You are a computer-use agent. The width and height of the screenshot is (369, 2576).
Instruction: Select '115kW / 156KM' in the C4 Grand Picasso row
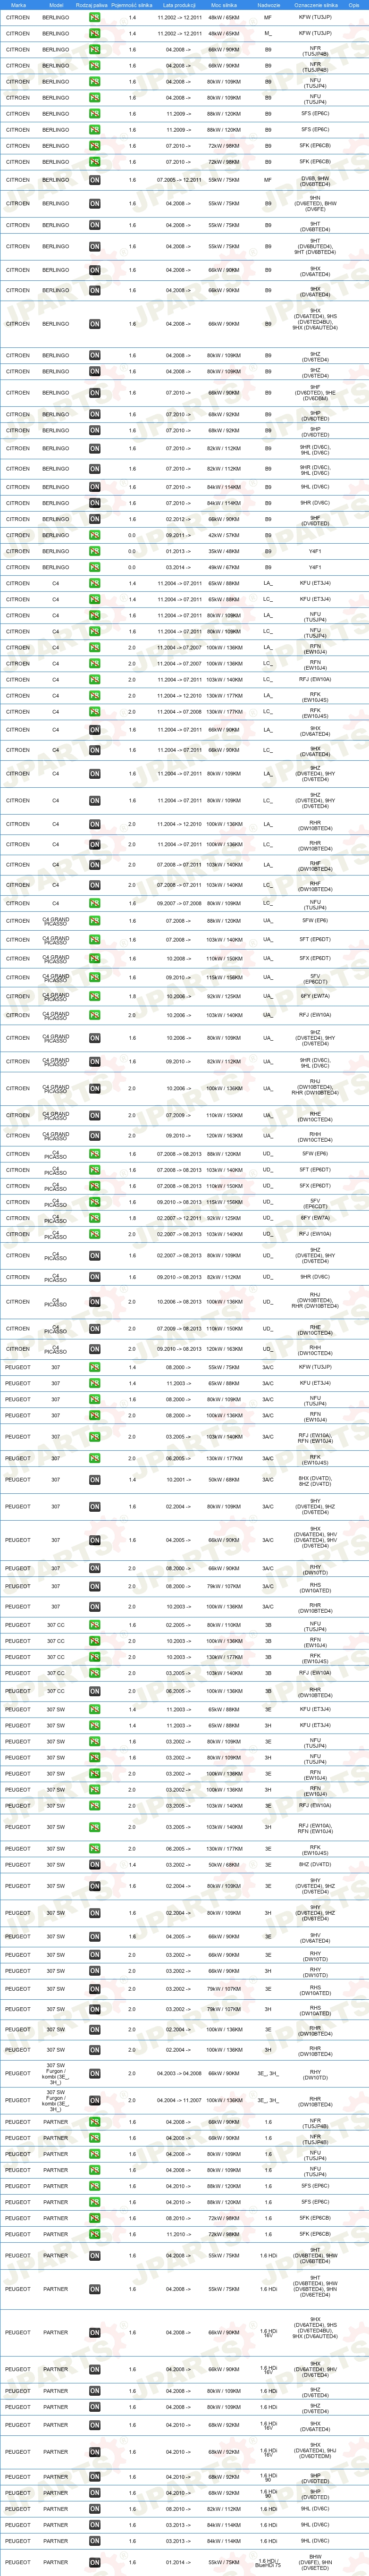coord(224,977)
